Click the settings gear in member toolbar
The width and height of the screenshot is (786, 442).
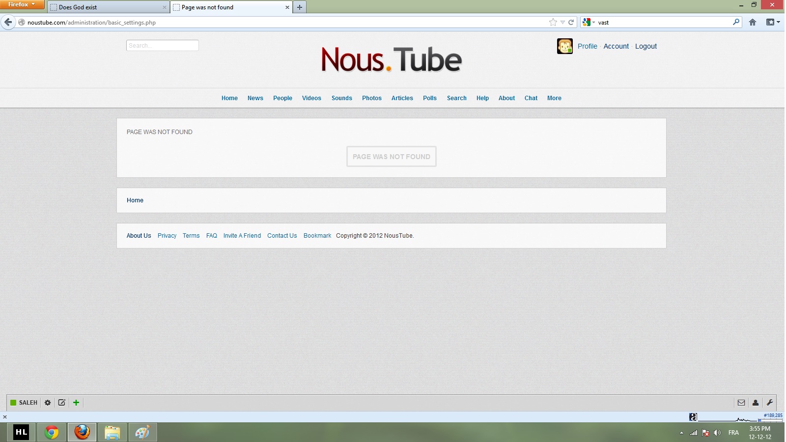pos(48,403)
